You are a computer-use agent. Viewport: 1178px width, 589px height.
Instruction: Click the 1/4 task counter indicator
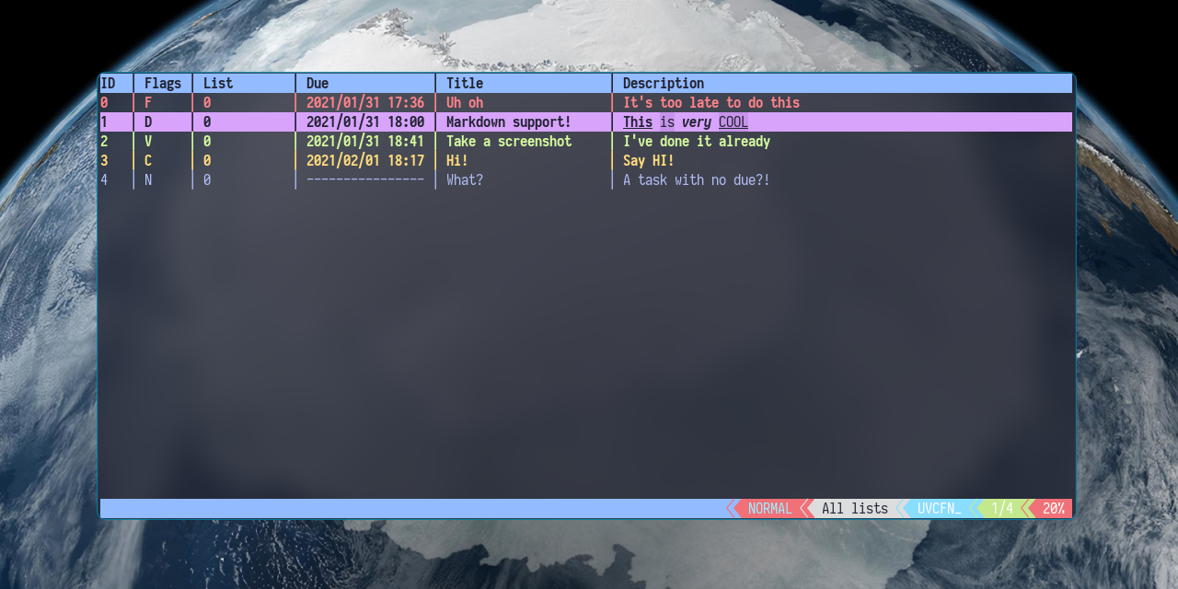point(1002,508)
